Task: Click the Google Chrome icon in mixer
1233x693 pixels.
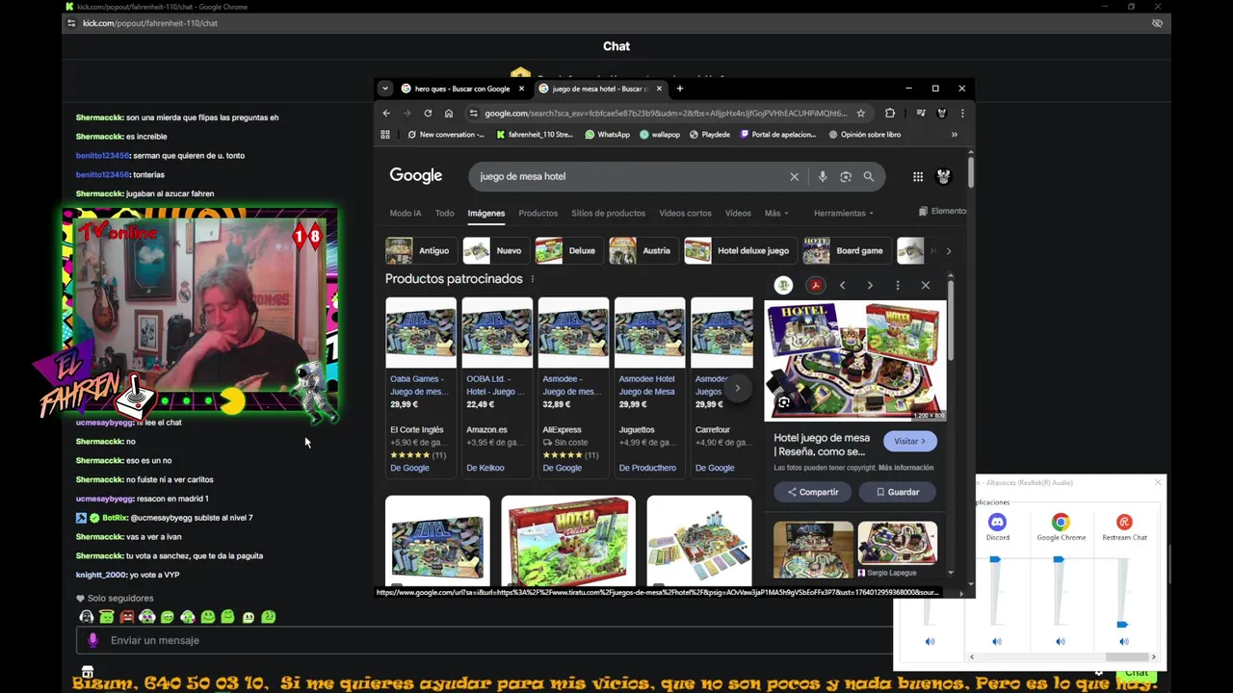Action: pos(1061,522)
